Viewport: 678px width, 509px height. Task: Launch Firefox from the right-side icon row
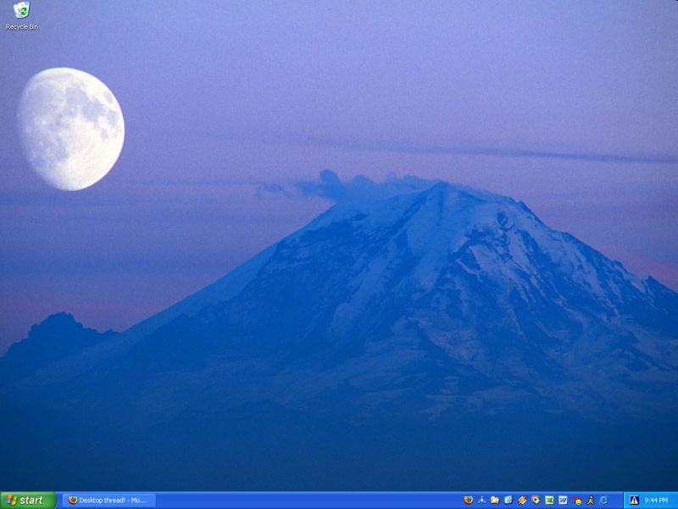(x=469, y=501)
